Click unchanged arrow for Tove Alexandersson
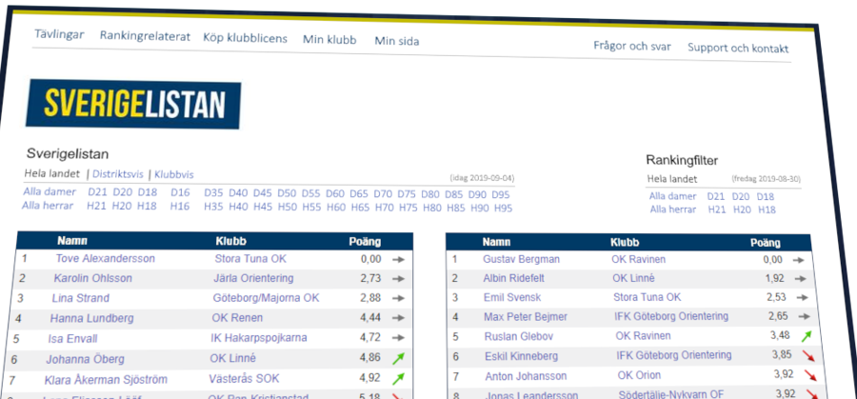The width and height of the screenshot is (857, 399). [x=398, y=260]
